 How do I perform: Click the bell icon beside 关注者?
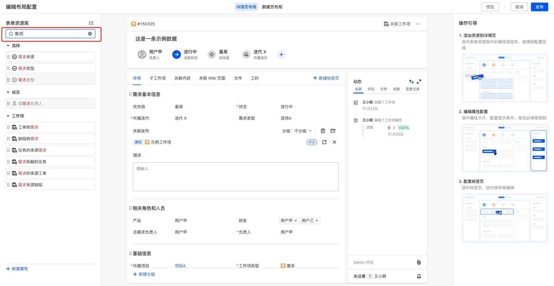(419, 276)
